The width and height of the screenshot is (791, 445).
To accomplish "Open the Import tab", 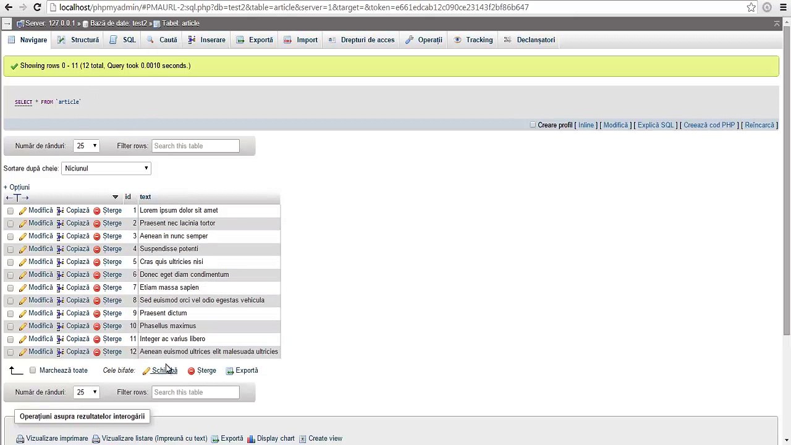I will pos(300,40).
